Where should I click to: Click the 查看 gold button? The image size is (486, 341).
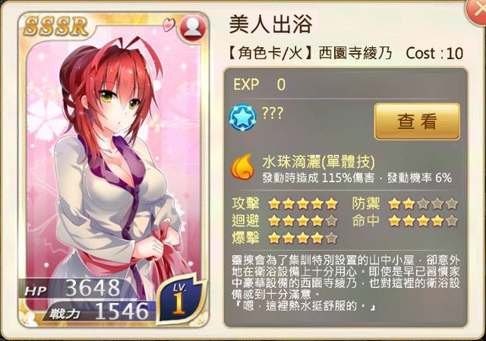click(417, 122)
